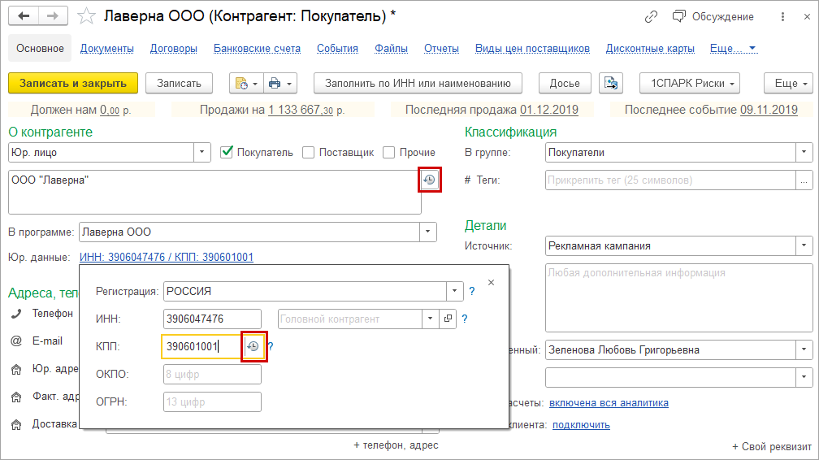Image resolution: width=819 pixels, height=460 pixels.
Task: Open KPP history clock icon
Action: coord(253,346)
